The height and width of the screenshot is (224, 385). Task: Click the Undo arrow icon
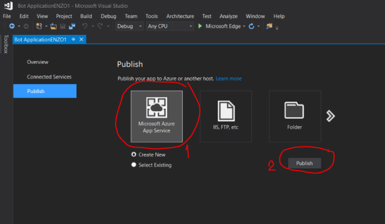click(x=85, y=26)
